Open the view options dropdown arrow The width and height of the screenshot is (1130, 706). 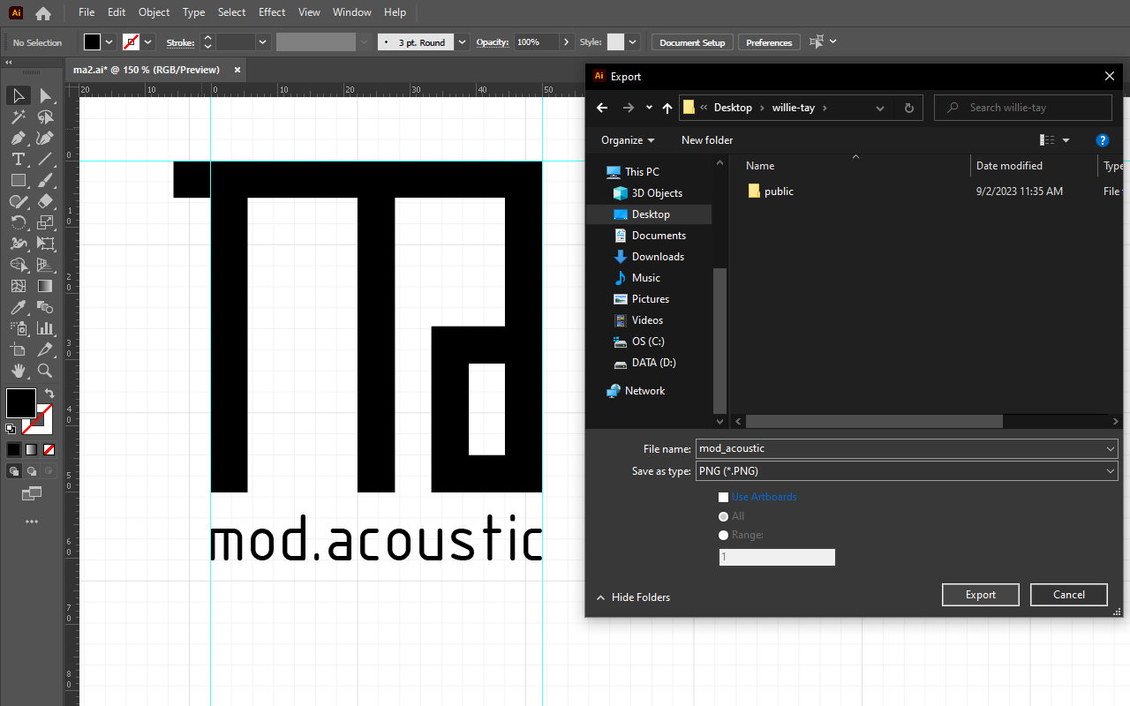[x=1066, y=140]
